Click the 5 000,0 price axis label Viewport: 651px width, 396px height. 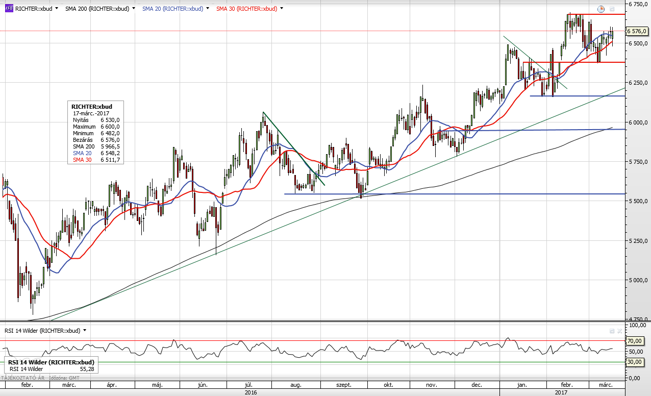click(638, 280)
